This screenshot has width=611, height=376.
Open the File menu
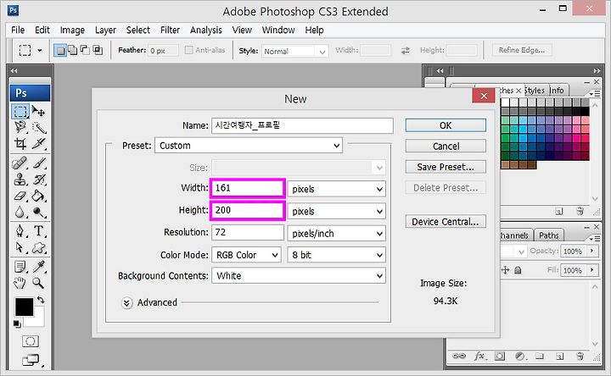click(x=18, y=30)
